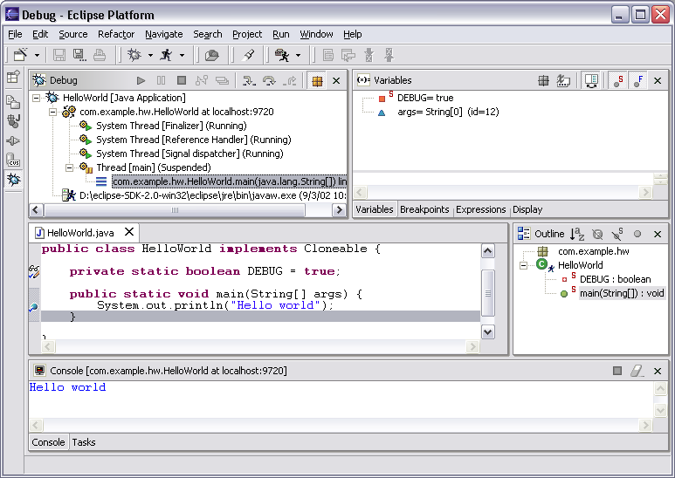Click Terminate button in Console view
This screenshot has width=675, height=478.
click(x=617, y=371)
